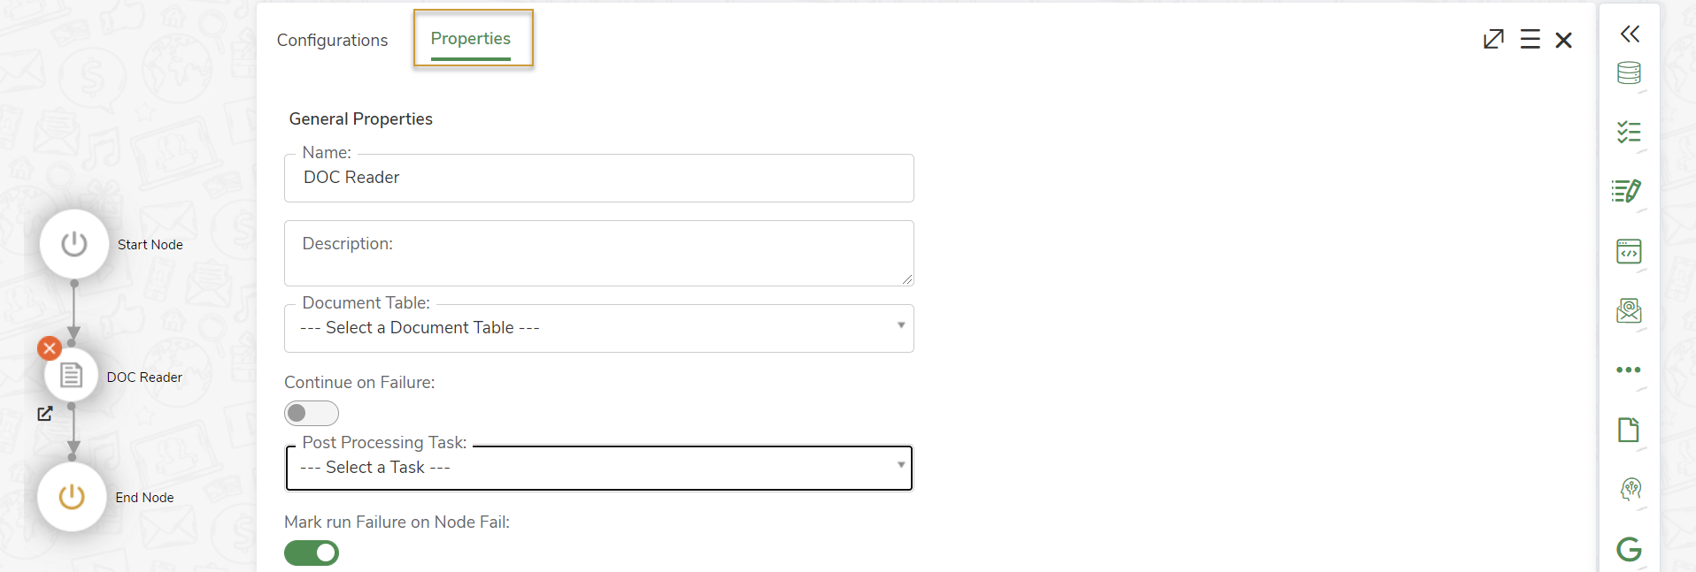1696x572 pixels.
Task: Switch to the Configurations tab
Action: coord(332,40)
